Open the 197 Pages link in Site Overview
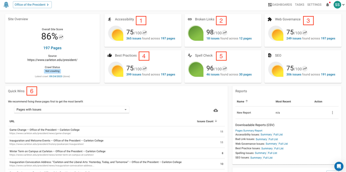346x172 pixels. click(52, 48)
